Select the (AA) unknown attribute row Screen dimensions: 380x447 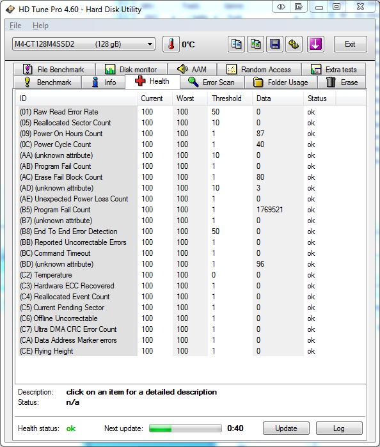click(177, 155)
